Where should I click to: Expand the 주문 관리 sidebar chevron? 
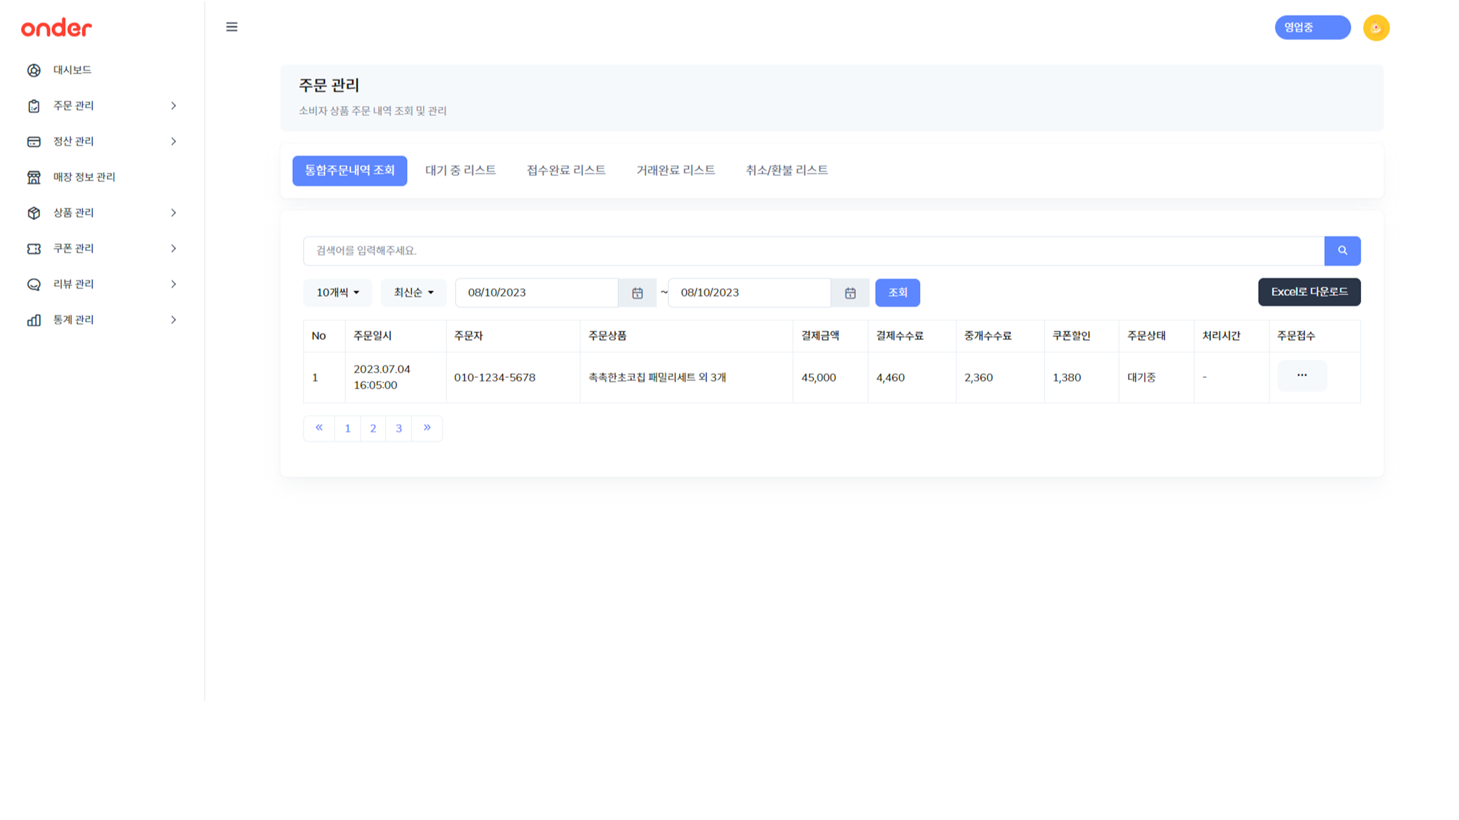(x=173, y=106)
